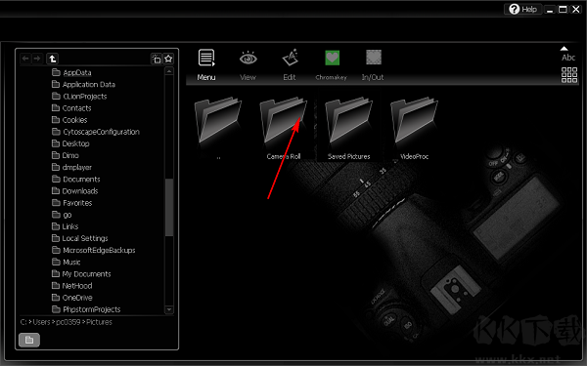Select OneDrive folder in tree
The height and width of the screenshot is (366, 587).
coord(71,298)
